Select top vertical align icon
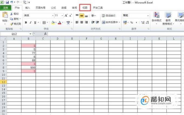Image resolution: width=184 pixels, height=115 pixels. click(77, 15)
